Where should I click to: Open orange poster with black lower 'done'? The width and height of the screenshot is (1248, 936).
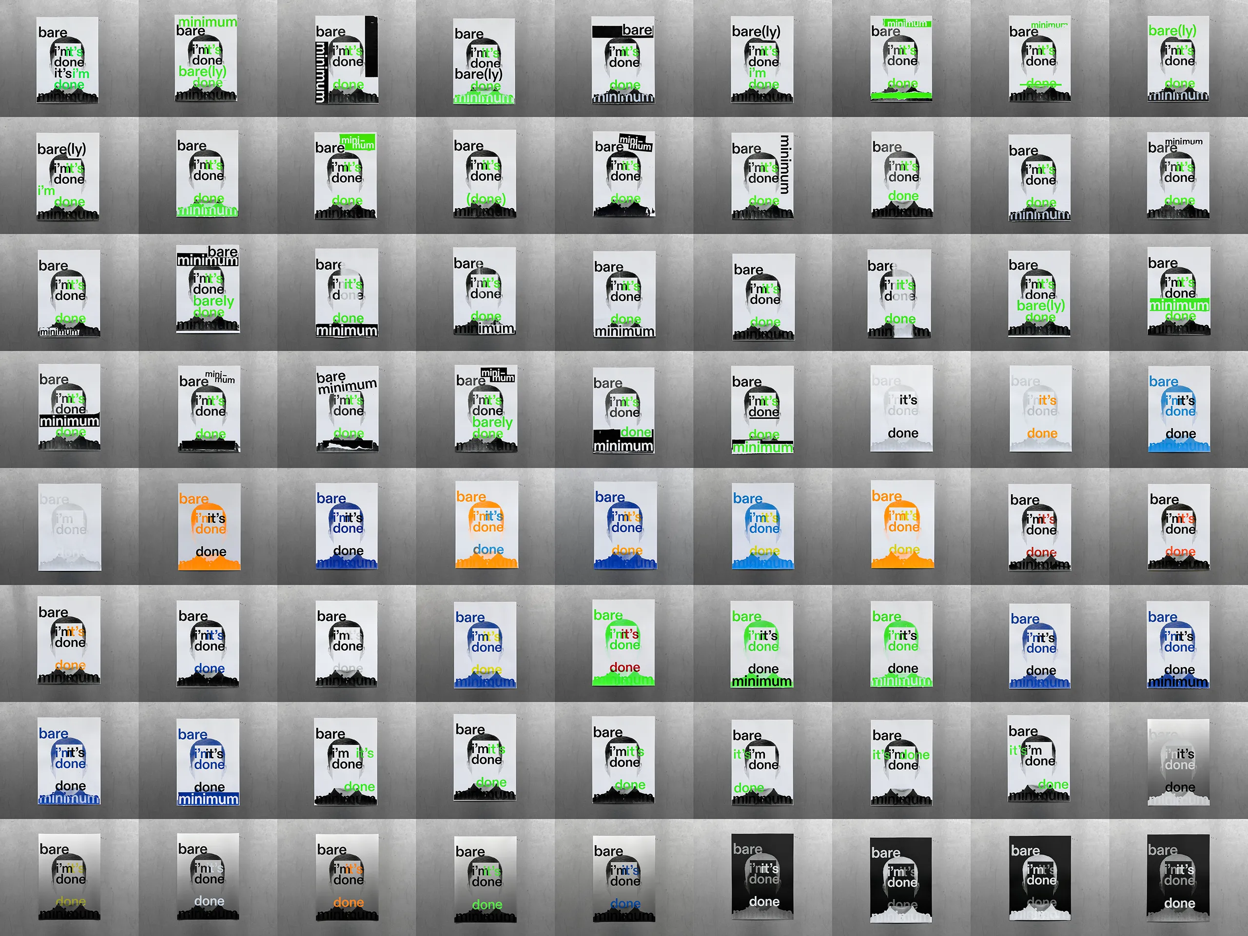tap(209, 526)
